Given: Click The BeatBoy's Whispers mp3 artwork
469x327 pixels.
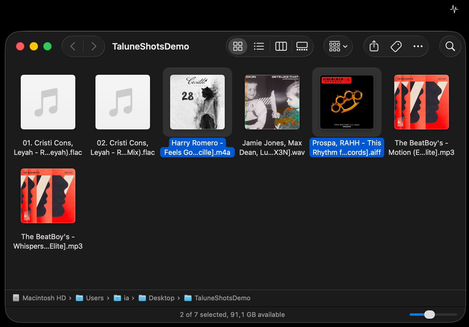Looking at the screenshot, I should (48, 196).
